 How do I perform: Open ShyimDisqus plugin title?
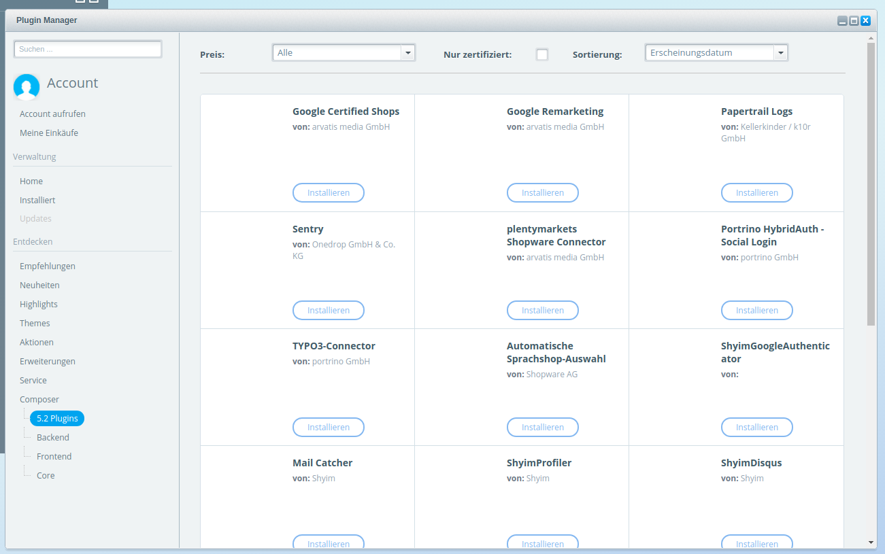(x=752, y=463)
